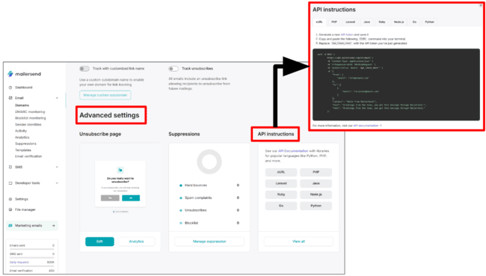Click the SMS sent usage bar
Screen dimensions: 486x276
(x=31, y=257)
